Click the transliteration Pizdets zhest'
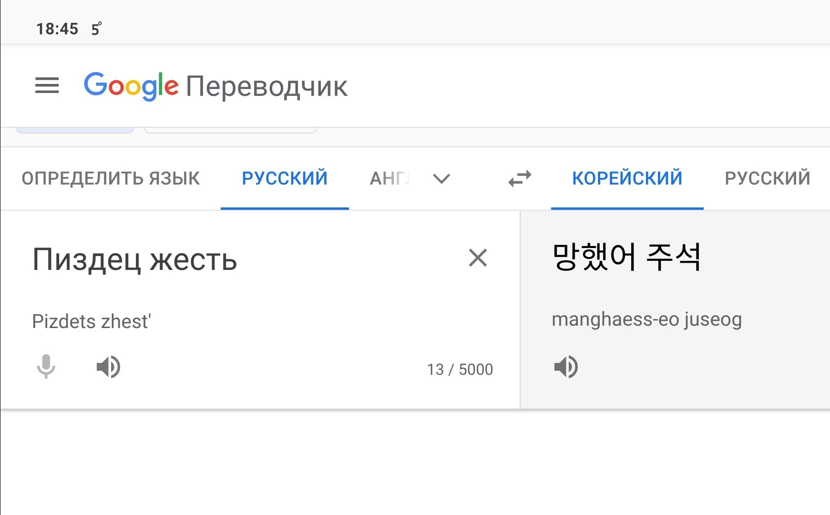Image resolution: width=830 pixels, height=515 pixels. (x=92, y=321)
